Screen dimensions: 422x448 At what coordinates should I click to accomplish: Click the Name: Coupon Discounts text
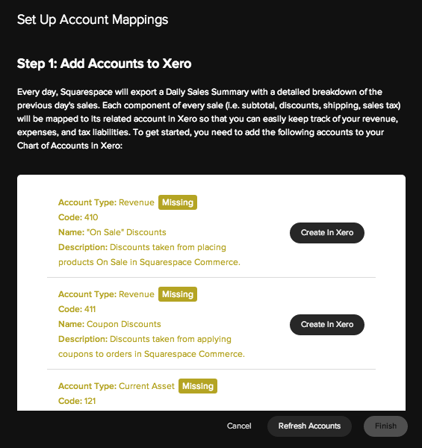[x=110, y=324]
